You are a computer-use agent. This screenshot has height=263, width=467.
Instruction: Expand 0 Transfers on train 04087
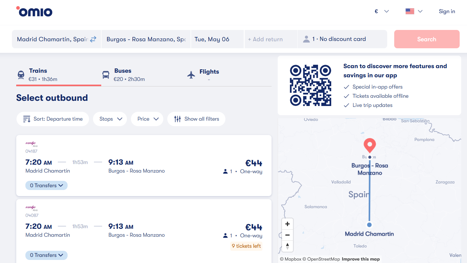pyautogui.click(x=46, y=255)
